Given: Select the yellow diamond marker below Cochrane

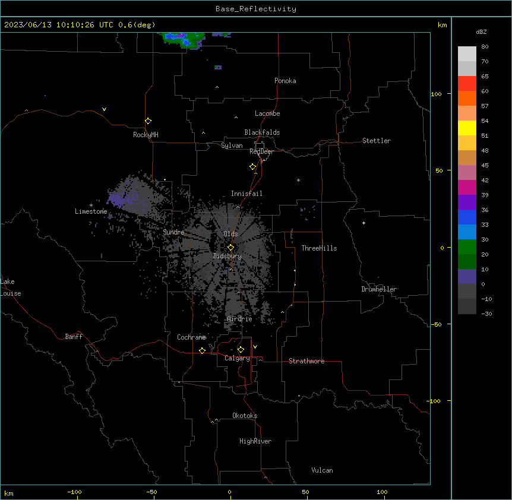Looking at the screenshot, I should point(202,350).
